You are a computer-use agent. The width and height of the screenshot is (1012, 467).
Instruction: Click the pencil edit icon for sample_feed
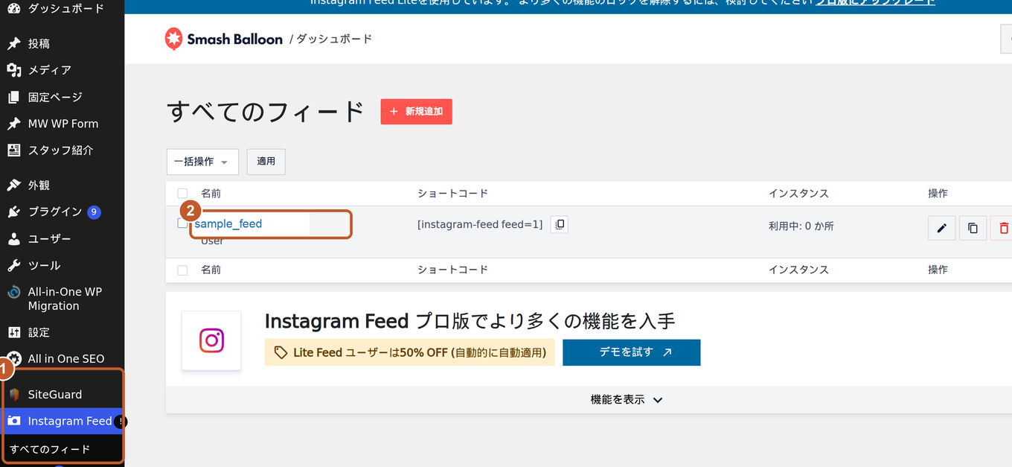941,228
